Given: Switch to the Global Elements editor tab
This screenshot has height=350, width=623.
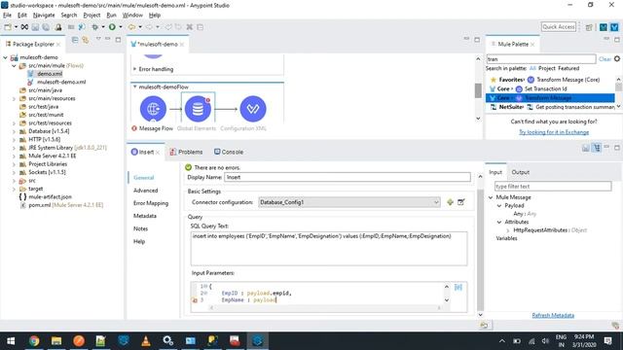Looking at the screenshot, I should tap(197, 128).
